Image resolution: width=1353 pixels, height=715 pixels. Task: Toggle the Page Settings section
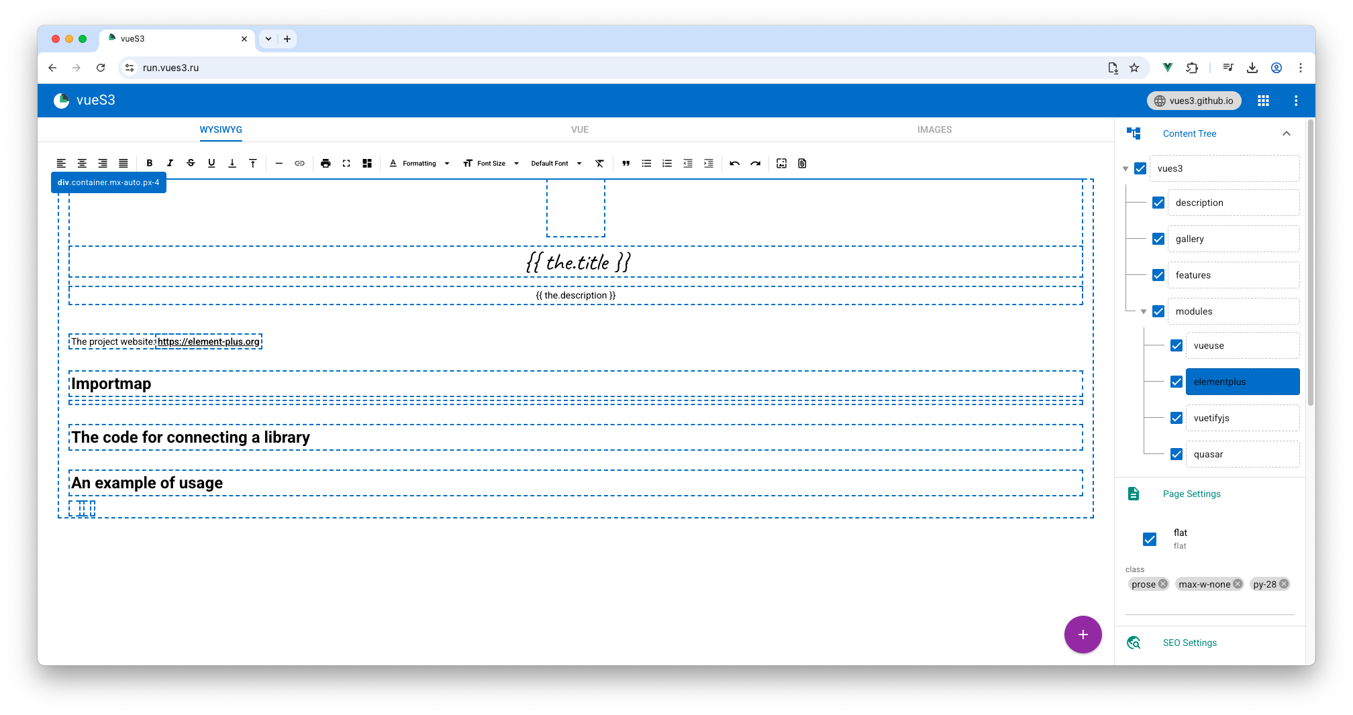pos(1210,494)
